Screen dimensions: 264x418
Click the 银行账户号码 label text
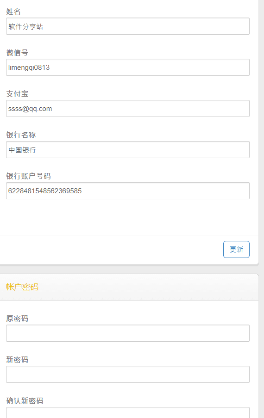28,176
